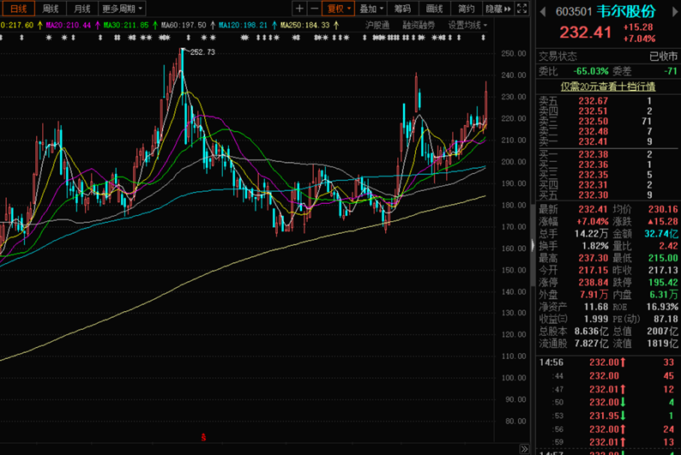Enable the 画线 drawing tools
The height and width of the screenshot is (455, 681).
click(x=434, y=9)
